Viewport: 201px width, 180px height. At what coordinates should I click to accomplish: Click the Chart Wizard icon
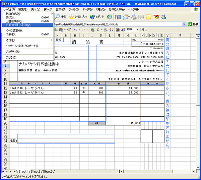(118, 30)
